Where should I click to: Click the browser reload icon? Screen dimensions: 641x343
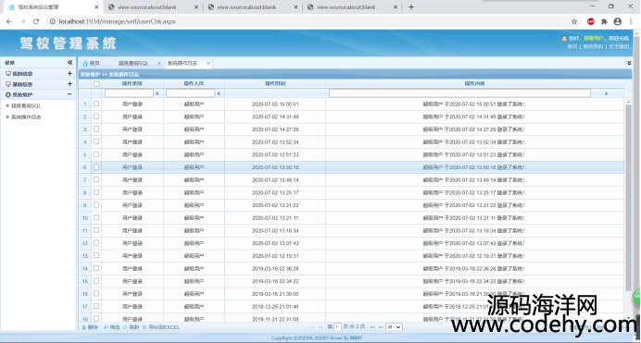tap(36, 21)
